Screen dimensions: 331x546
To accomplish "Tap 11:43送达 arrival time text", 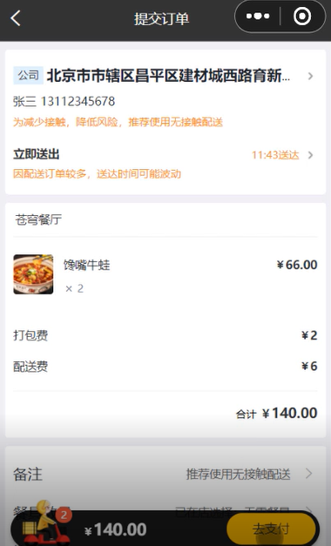I will pyautogui.click(x=275, y=155).
